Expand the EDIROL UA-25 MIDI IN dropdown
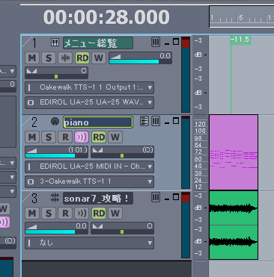This screenshot has width=274, height=277. coord(89,166)
